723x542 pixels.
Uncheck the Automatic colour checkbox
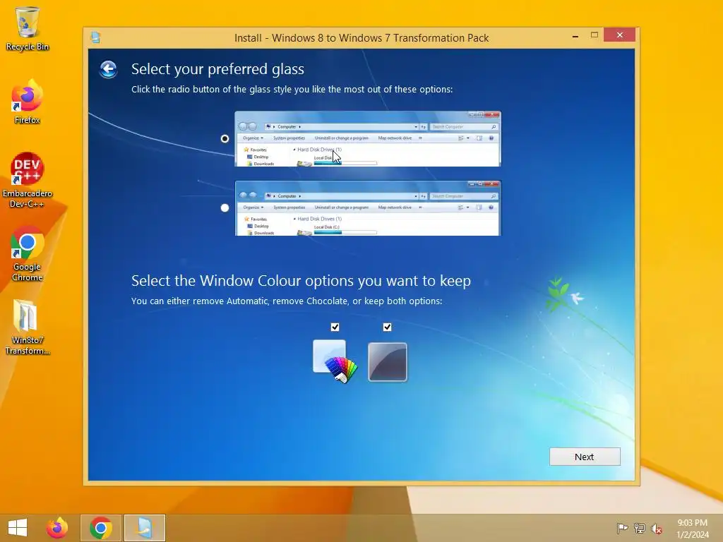pos(335,327)
